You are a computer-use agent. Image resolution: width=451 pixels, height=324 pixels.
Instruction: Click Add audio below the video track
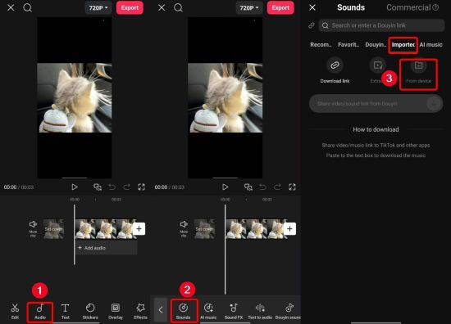[107, 248]
